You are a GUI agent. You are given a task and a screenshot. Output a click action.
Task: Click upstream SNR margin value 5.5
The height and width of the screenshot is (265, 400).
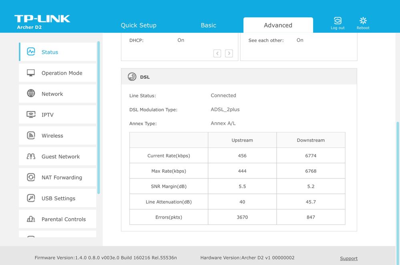click(x=242, y=187)
